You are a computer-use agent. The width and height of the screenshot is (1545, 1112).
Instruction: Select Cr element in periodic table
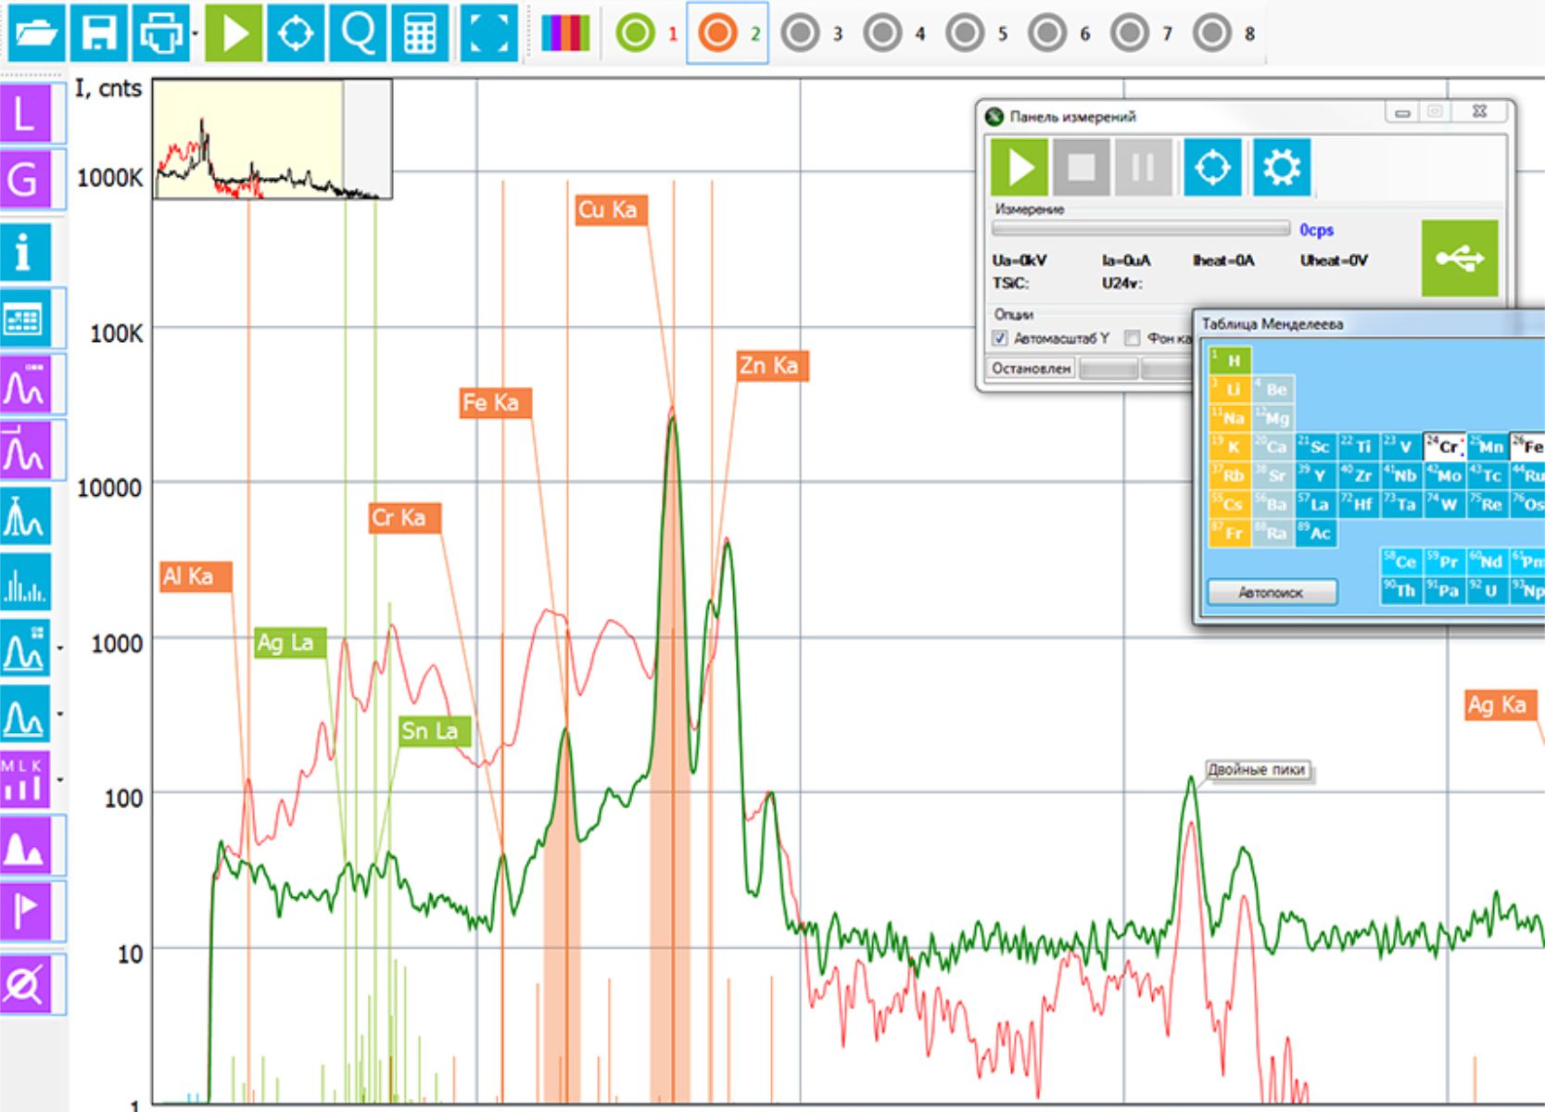click(x=1444, y=447)
